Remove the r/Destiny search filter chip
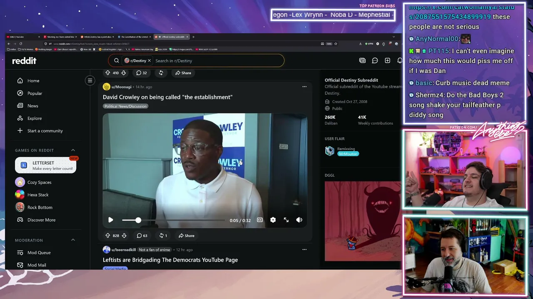 tap(149, 61)
